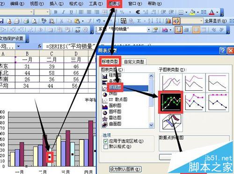234x174 pixels.
Task: Undo the last action
Action: pos(98,21)
